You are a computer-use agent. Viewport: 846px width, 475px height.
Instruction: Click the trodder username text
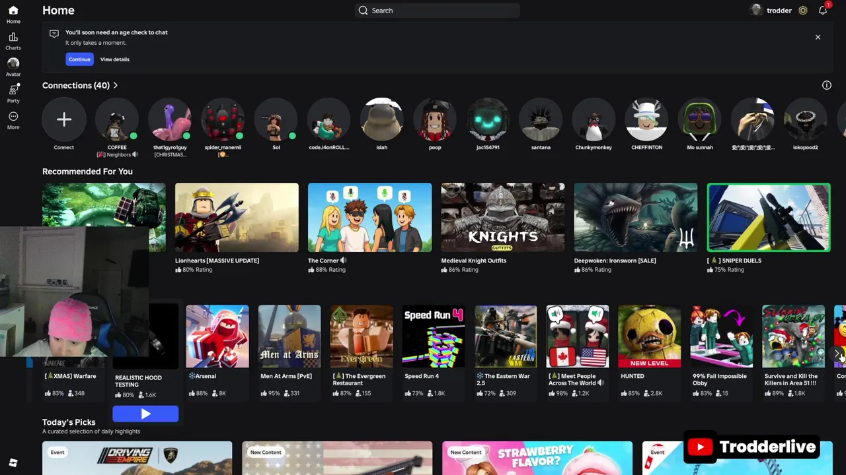point(779,11)
